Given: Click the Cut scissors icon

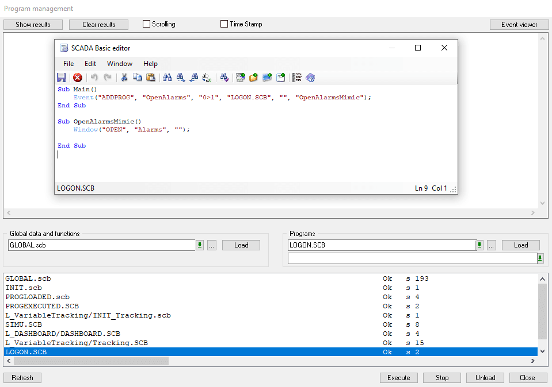Looking at the screenshot, I should [124, 78].
